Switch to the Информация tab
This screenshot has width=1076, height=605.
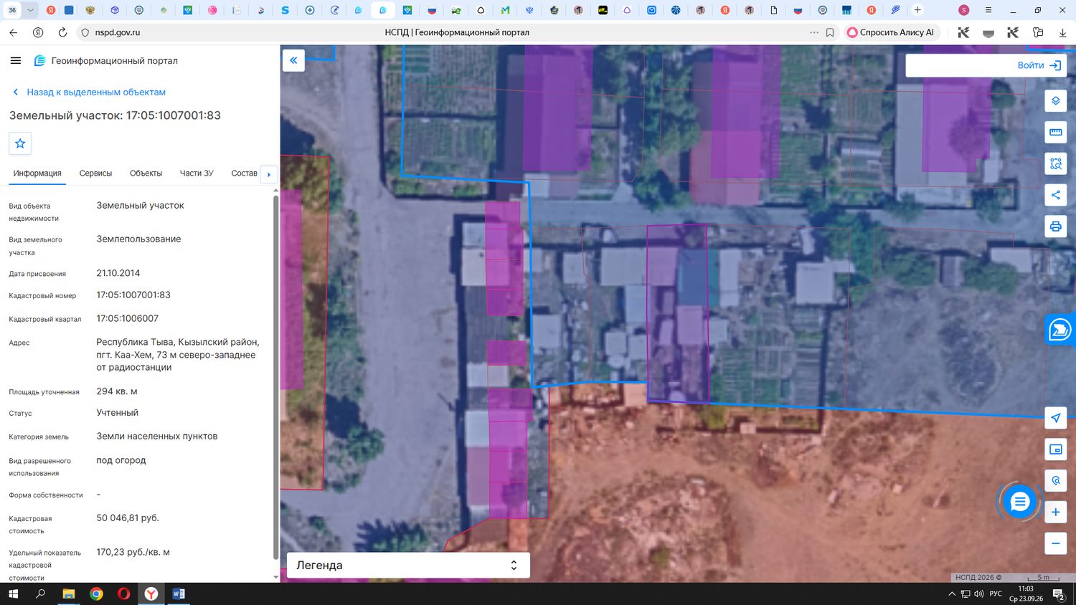click(x=37, y=173)
